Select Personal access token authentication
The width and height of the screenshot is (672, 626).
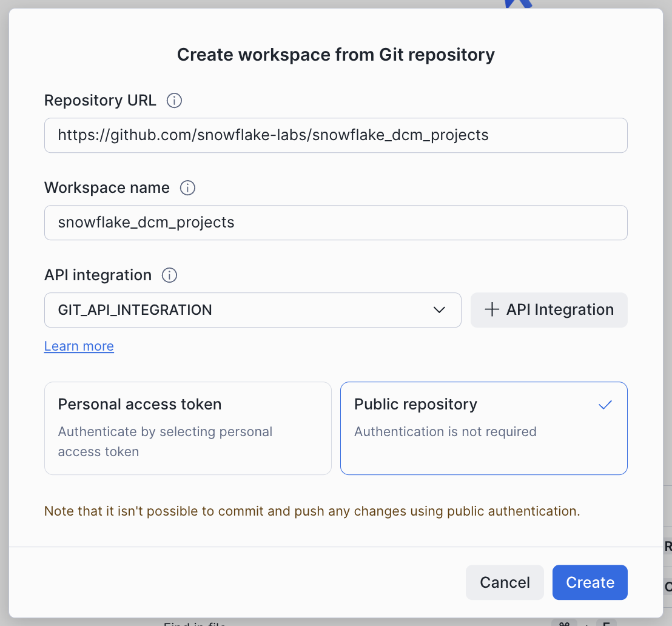click(188, 428)
